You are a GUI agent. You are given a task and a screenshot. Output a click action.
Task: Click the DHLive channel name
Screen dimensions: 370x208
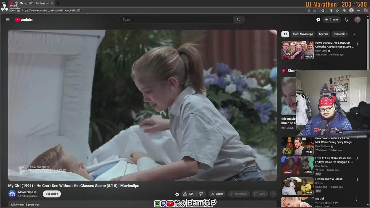319,183
